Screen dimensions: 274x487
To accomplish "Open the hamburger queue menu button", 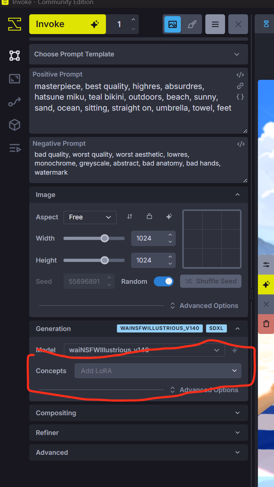I will coord(215,24).
